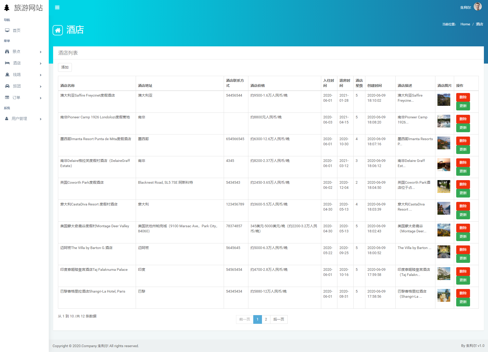Viewport: 488px width, 352px height.
Task: Update the 南非Pioneer Camp 1926 hotel
Action: pyautogui.click(x=463, y=128)
